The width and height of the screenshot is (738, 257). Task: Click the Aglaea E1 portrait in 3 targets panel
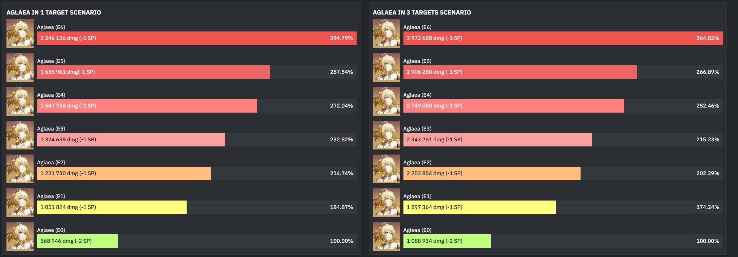(x=386, y=203)
